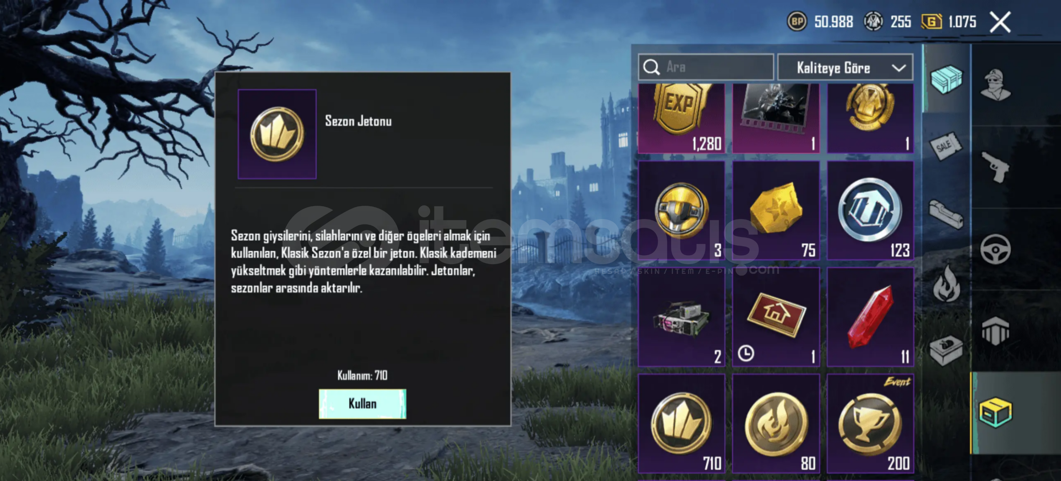1061x481 pixels.
Task: Open the gold G currency balance
Action: [x=949, y=21]
